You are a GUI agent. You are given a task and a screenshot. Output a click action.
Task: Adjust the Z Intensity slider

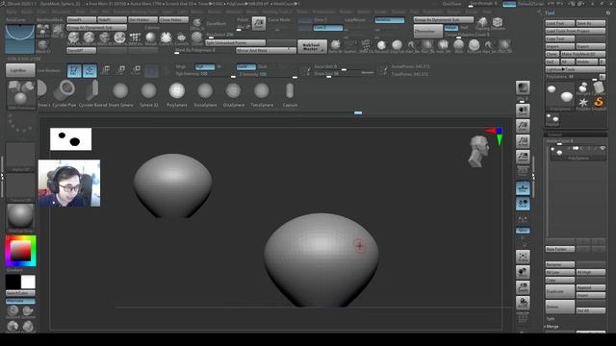(x=266, y=74)
